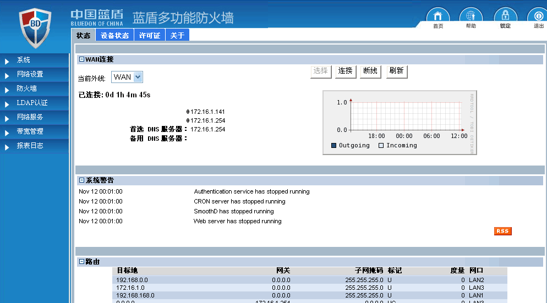Click the 断线 disconnect button
The height and width of the screenshot is (303, 547).
[x=370, y=71]
